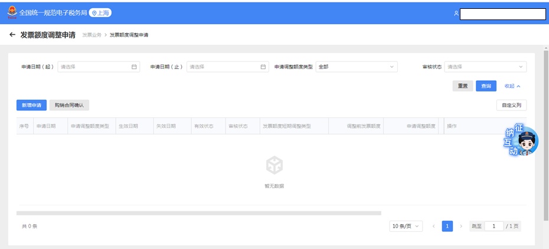Click the 购销合同确认 button
The height and width of the screenshot is (249, 549).
[x=69, y=105]
